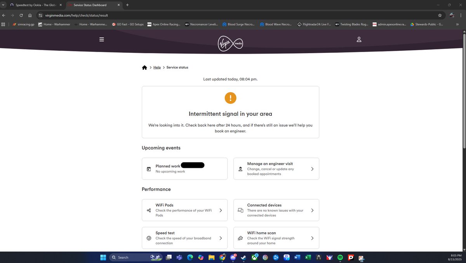Open the hamburger menu on Virgin Media page
This screenshot has width=466, height=263.
tap(102, 39)
